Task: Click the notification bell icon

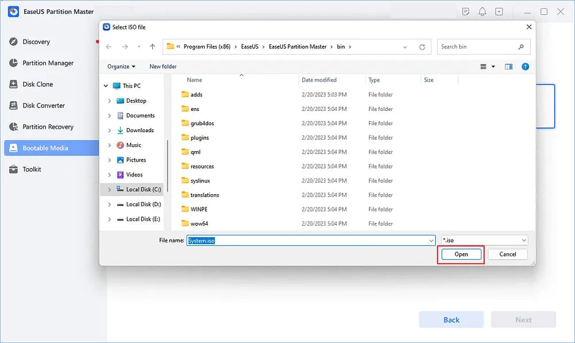Action: (x=482, y=11)
